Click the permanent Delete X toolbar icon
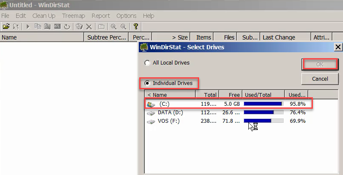 [89, 27]
